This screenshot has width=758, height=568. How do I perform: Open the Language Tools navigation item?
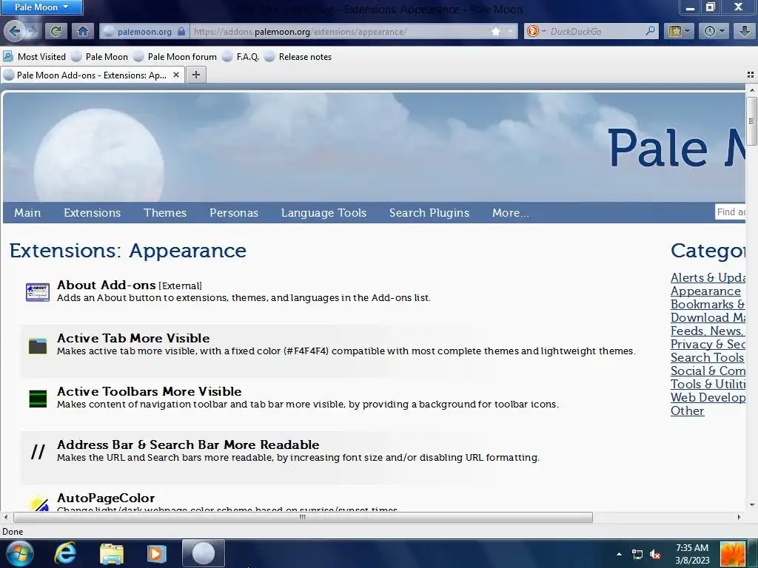coord(324,212)
